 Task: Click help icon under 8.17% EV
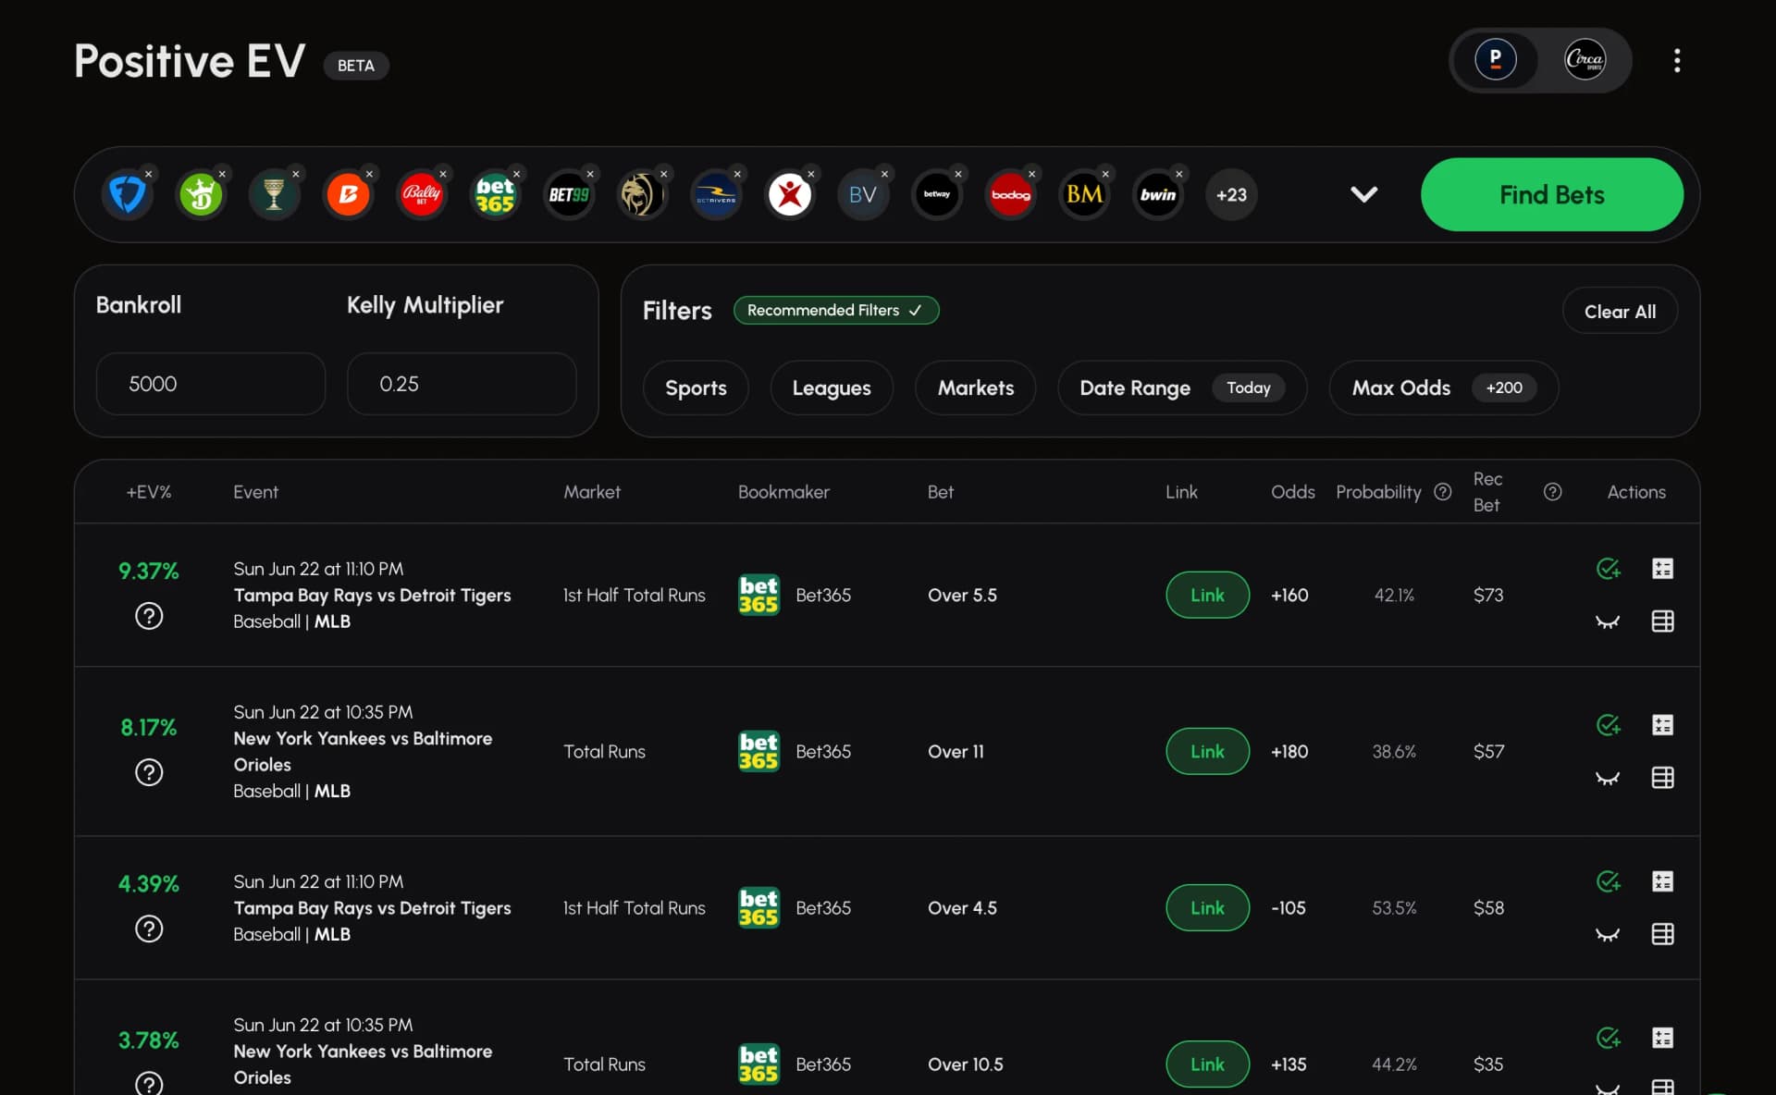(x=149, y=772)
